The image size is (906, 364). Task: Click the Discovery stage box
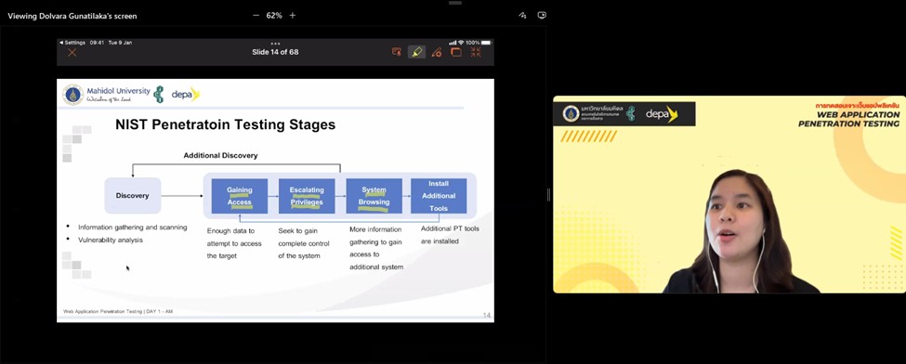[x=132, y=195]
